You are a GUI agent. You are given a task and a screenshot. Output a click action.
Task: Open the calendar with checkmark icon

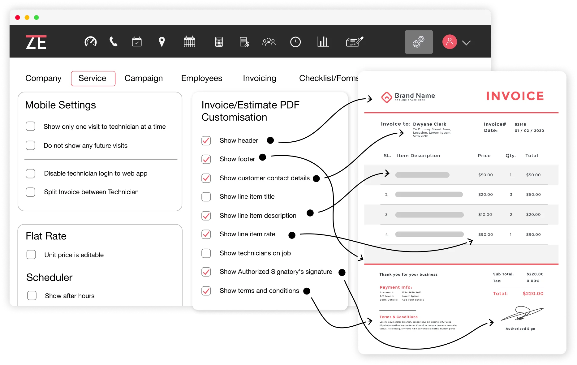pyautogui.click(x=137, y=41)
